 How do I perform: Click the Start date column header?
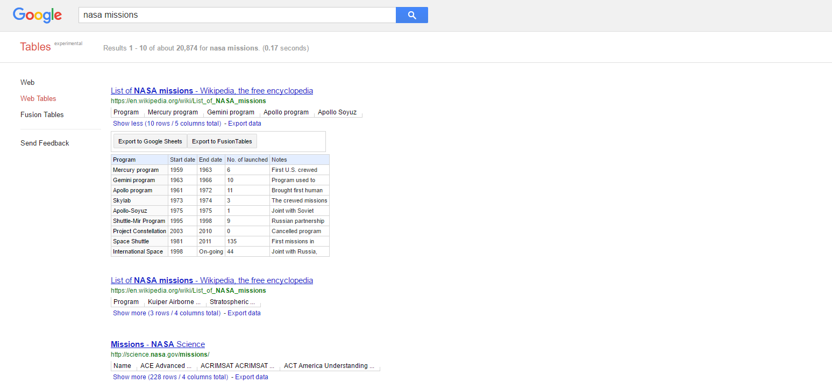click(x=182, y=160)
